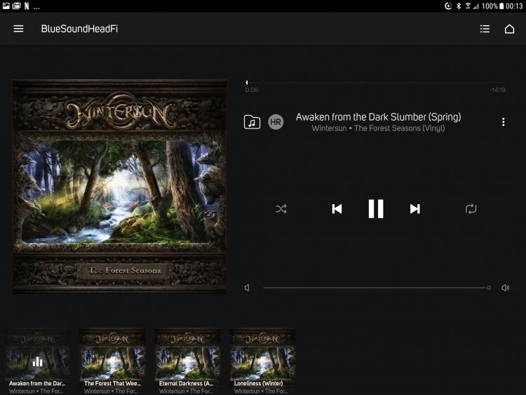The image size is (526, 395).
Task: Click the elapsed time 0:06
Action: [x=252, y=90]
